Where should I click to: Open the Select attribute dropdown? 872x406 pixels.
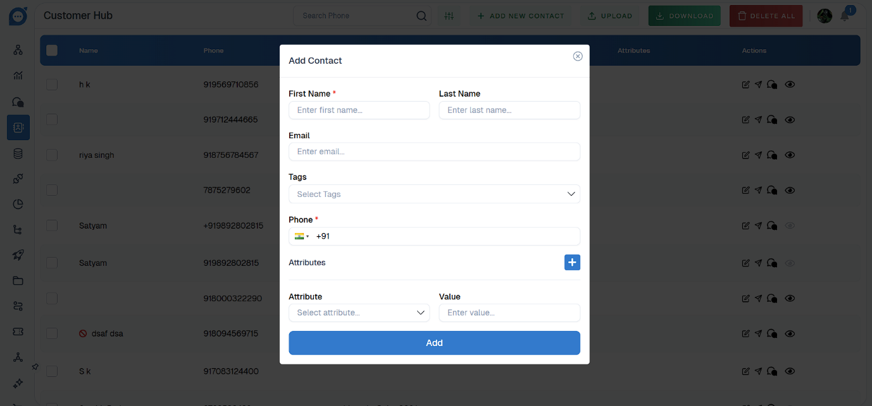click(x=359, y=313)
